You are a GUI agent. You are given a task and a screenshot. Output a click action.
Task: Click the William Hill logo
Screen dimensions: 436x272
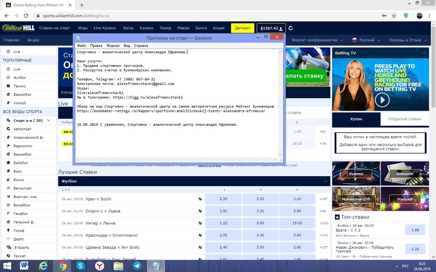[18, 28]
